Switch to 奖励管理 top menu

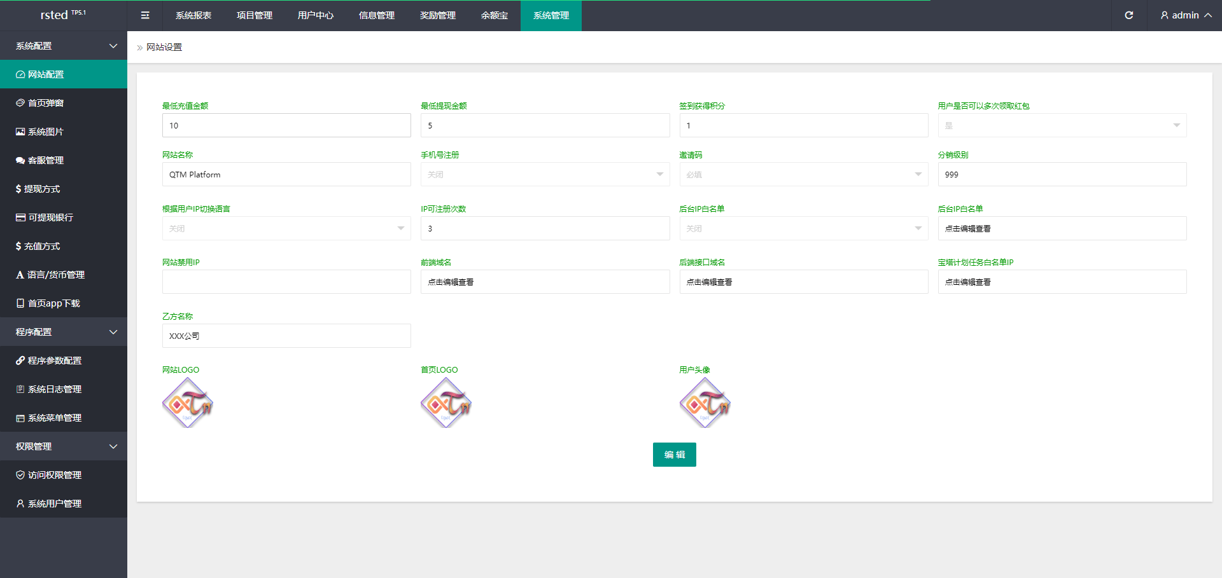click(438, 15)
